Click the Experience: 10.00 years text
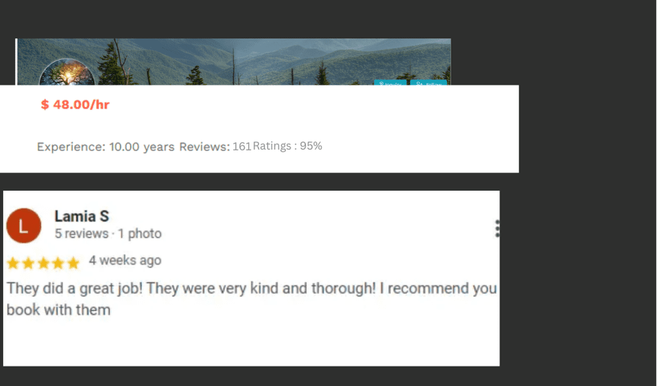Screen dimensions: 657x386 (x=105, y=147)
